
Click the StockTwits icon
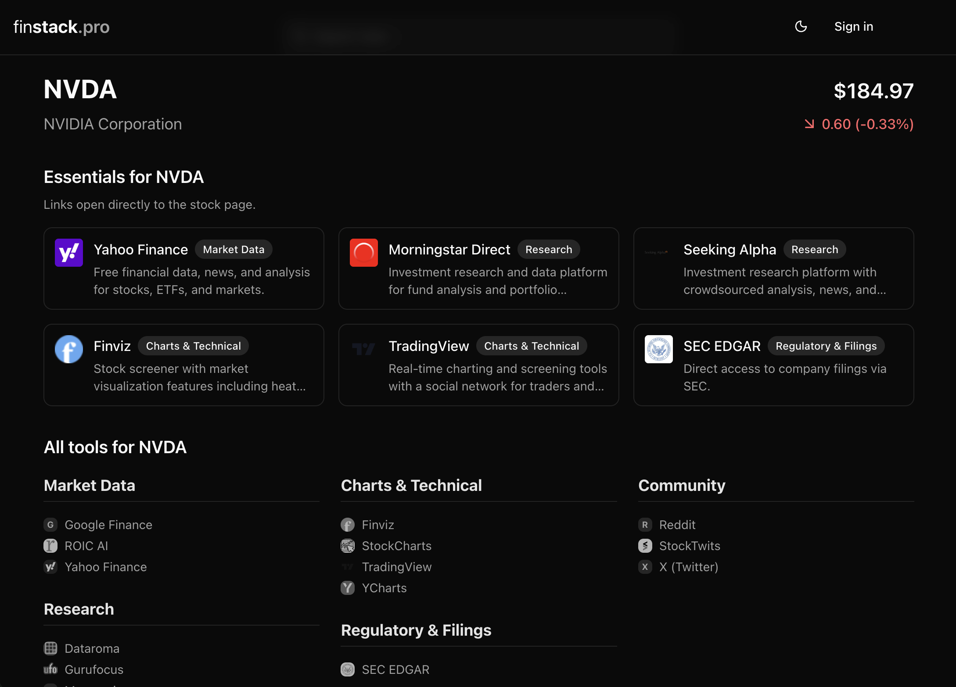point(645,546)
